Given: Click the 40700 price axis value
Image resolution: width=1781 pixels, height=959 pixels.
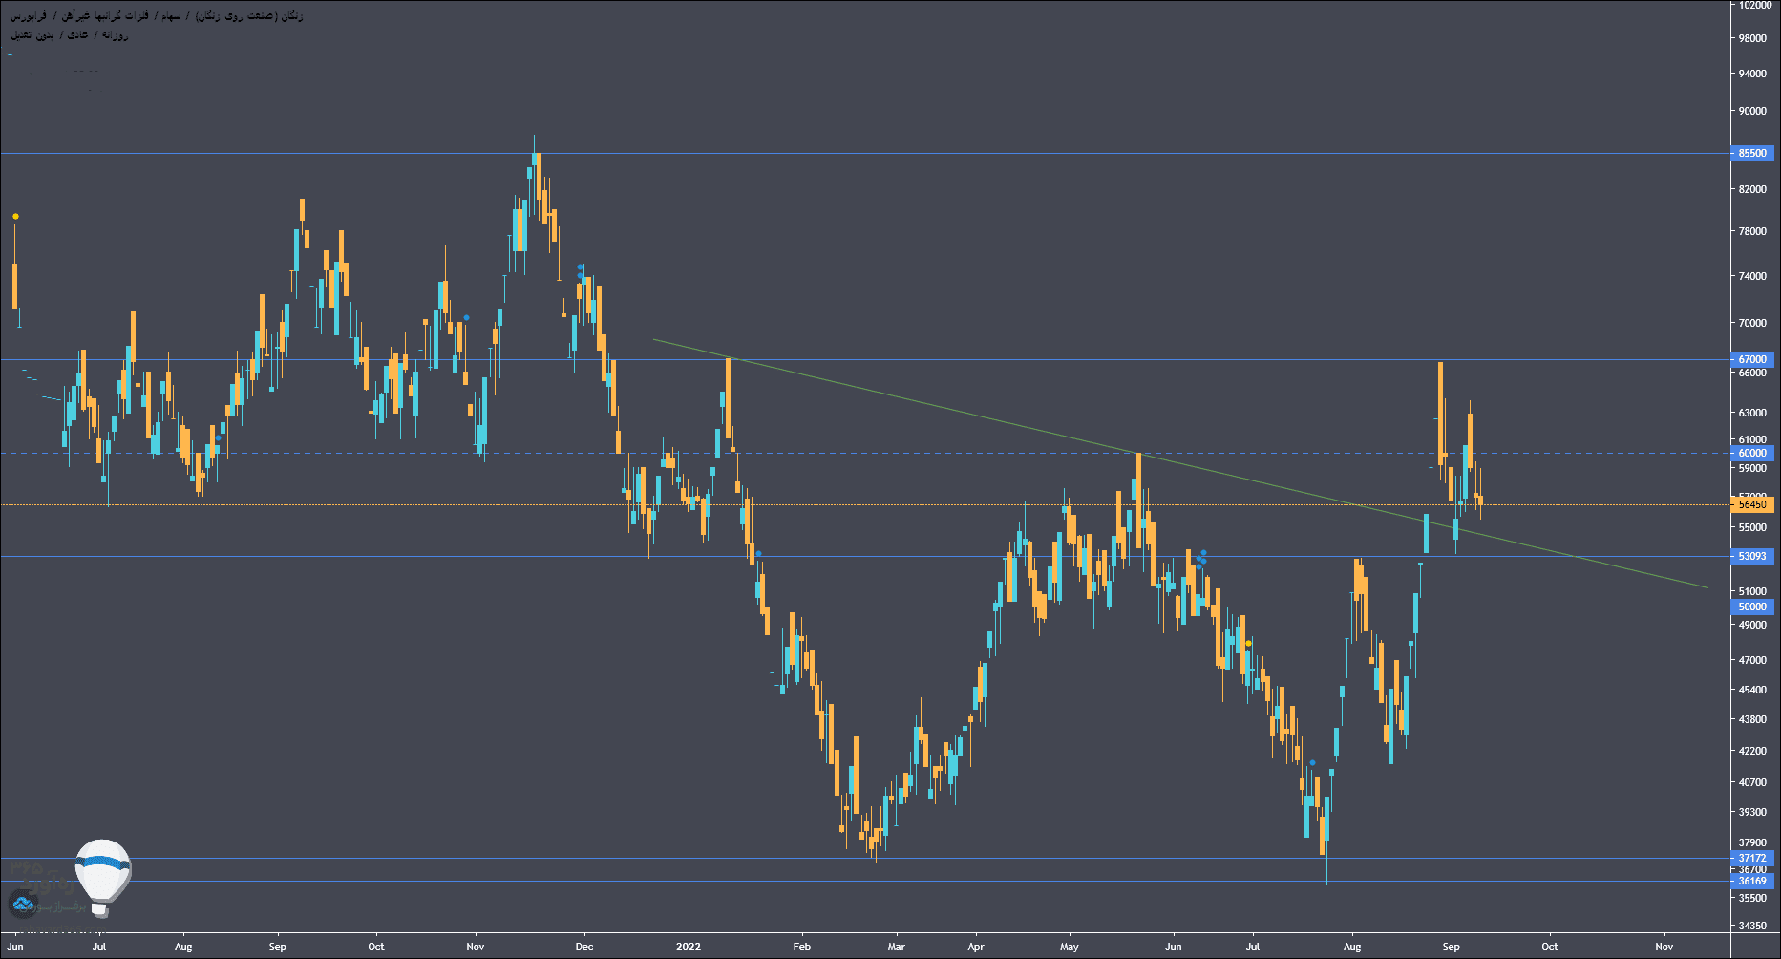Looking at the screenshot, I should pyautogui.click(x=1753, y=782).
